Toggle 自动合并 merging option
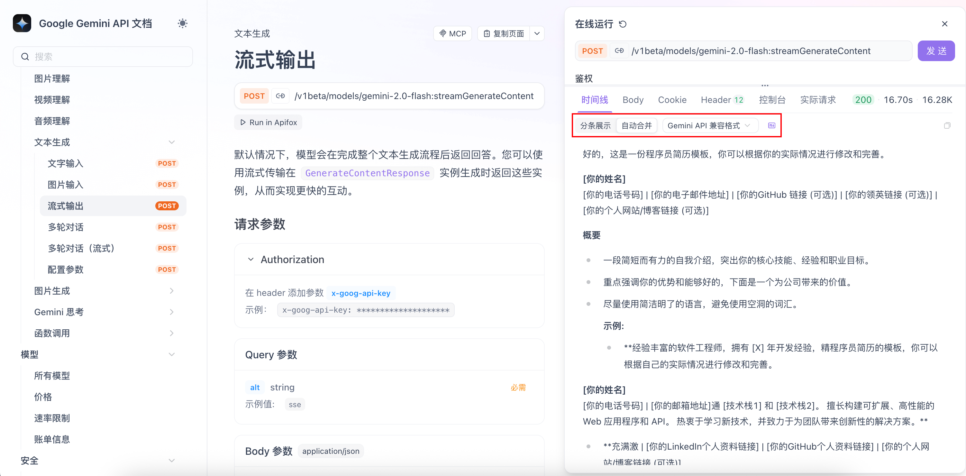This screenshot has height=476, width=966. point(637,125)
